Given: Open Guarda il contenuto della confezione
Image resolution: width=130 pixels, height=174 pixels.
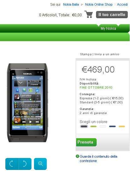Looking at the screenshot, I should tap(99, 159).
